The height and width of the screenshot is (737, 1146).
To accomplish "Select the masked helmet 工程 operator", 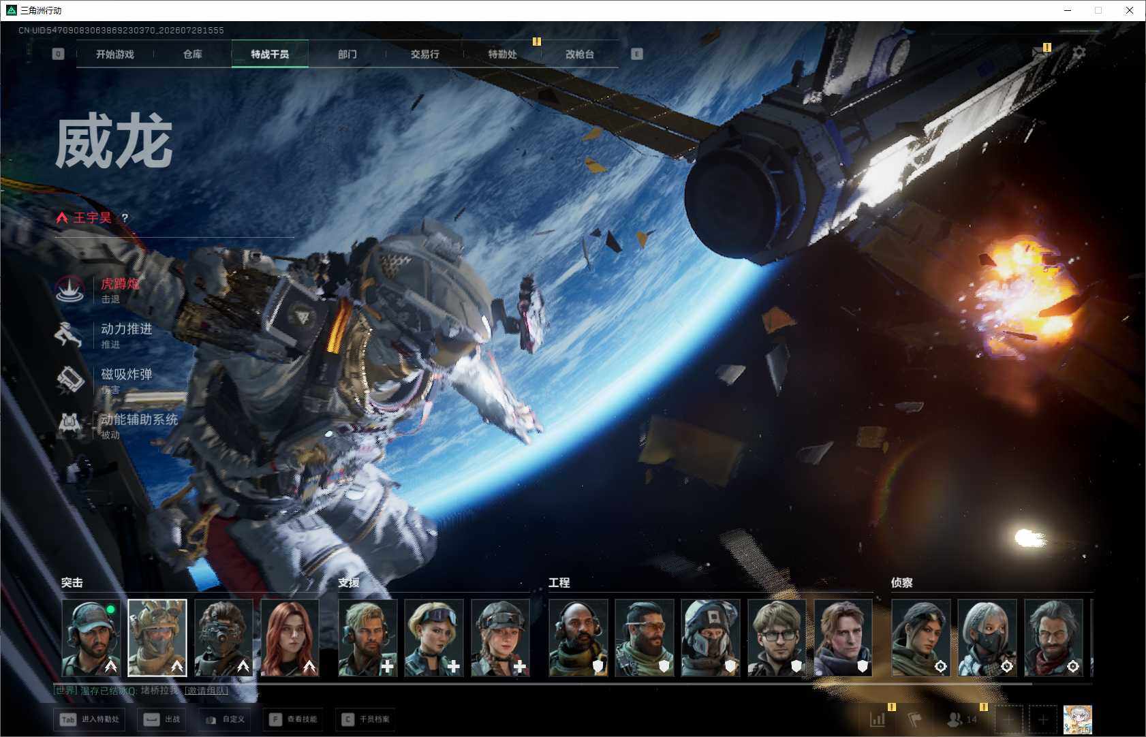I will [x=711, y=638].
